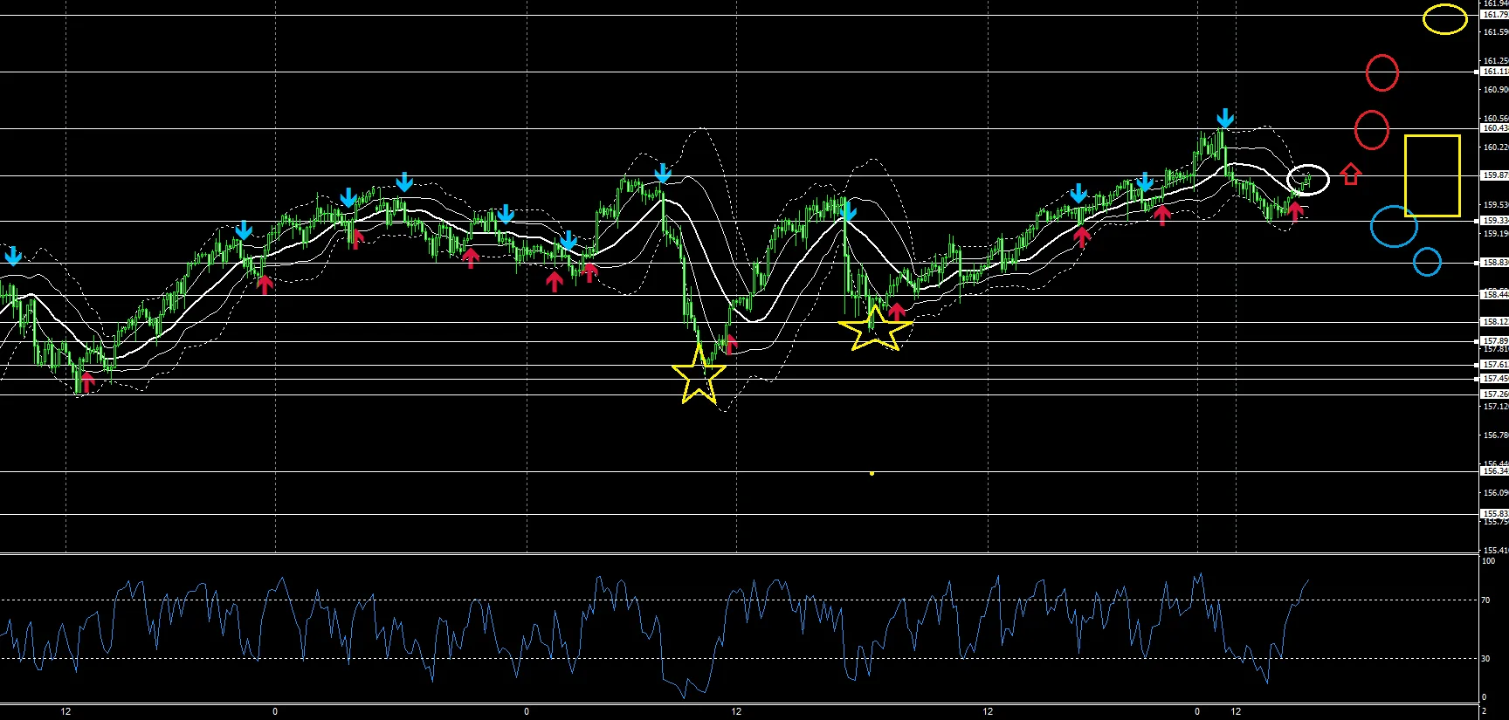Viewport: 1509px width, 720px height.
Task: Select the white ellipse around the latest candles
Action: 1307,180
